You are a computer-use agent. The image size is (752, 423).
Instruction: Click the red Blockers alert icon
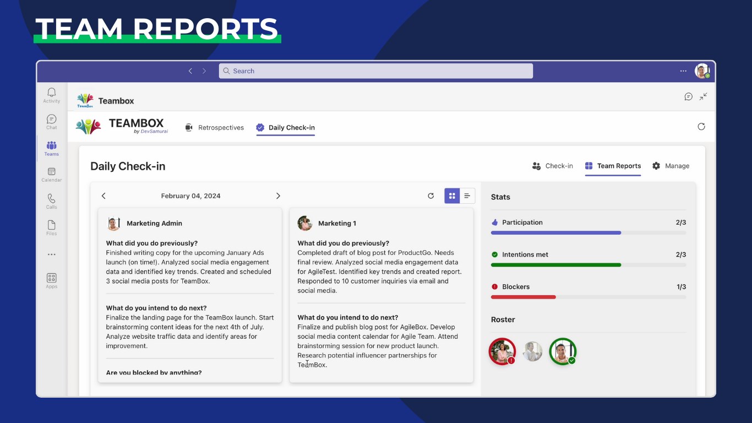click(494, 286)
